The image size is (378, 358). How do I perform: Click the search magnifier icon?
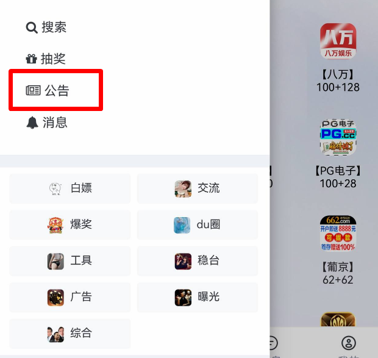click(x=32, y=27)
